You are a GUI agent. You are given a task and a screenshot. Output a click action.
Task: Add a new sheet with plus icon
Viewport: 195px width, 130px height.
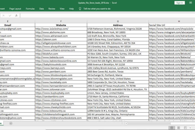pos(11,123)
